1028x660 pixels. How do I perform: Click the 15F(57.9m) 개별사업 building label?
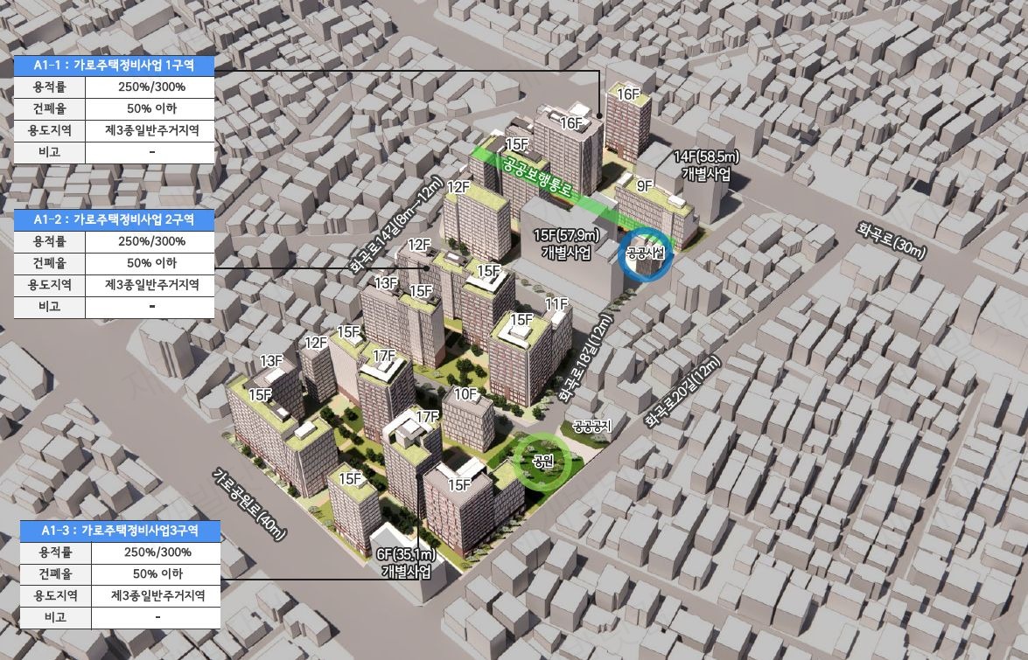(x=566, y=244)
